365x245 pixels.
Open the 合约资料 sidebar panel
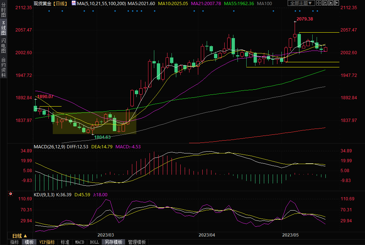point(4,67)
